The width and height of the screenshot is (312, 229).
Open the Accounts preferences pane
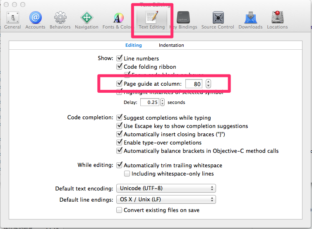pyautogui.click(x=36, y=20)
